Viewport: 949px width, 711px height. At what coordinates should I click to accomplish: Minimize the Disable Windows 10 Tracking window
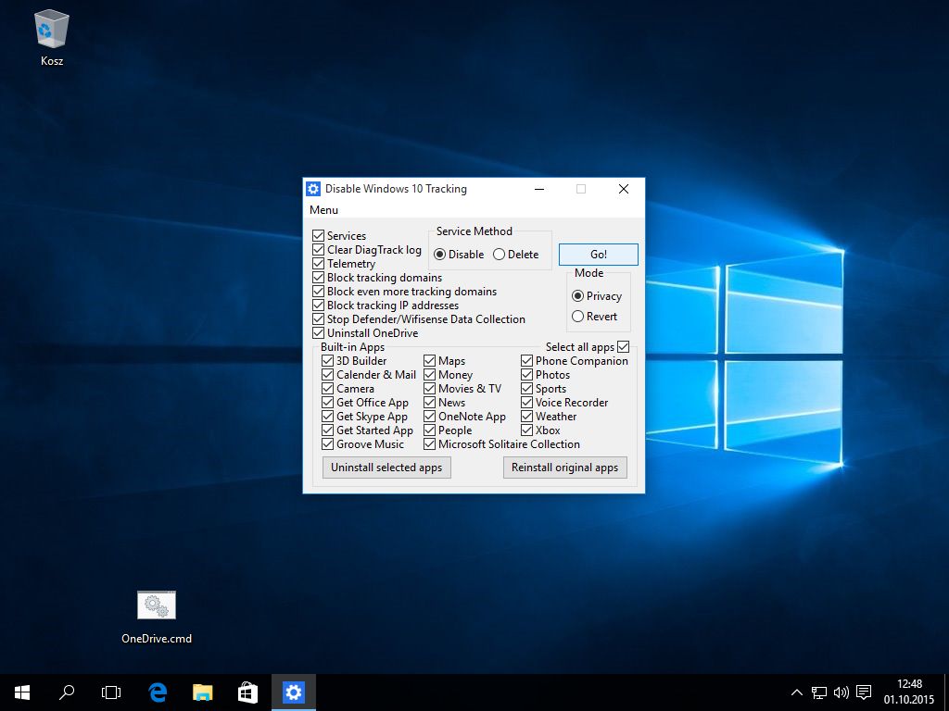[x=539, y=189]
